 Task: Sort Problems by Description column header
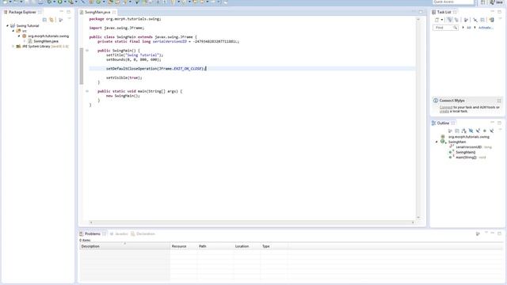click(x=124, y=246)
